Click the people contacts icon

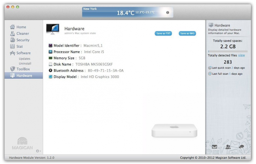228,147
